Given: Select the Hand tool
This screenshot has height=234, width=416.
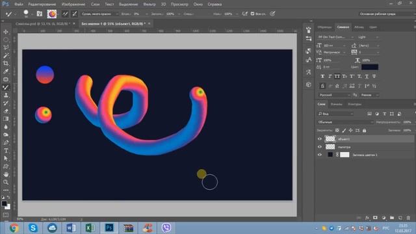Looking at the screenshot, I should 6,174.
